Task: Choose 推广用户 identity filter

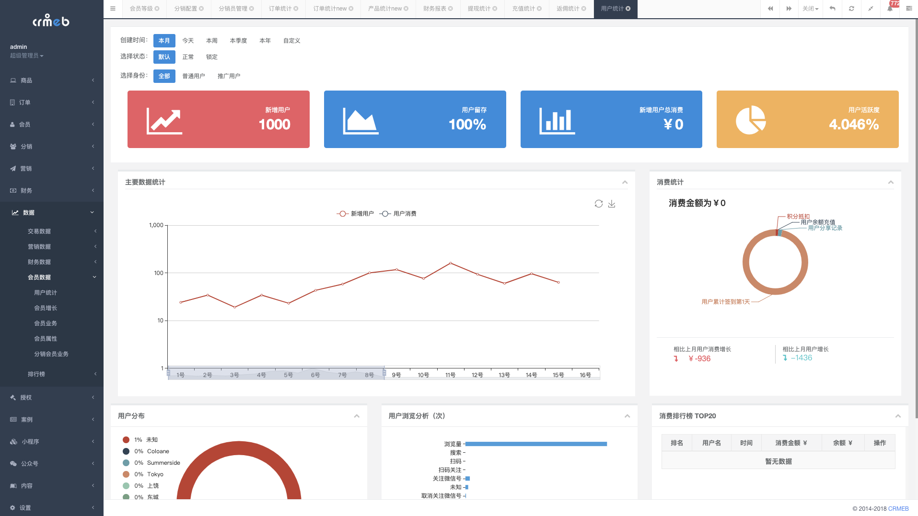Action: coord(229,76)
